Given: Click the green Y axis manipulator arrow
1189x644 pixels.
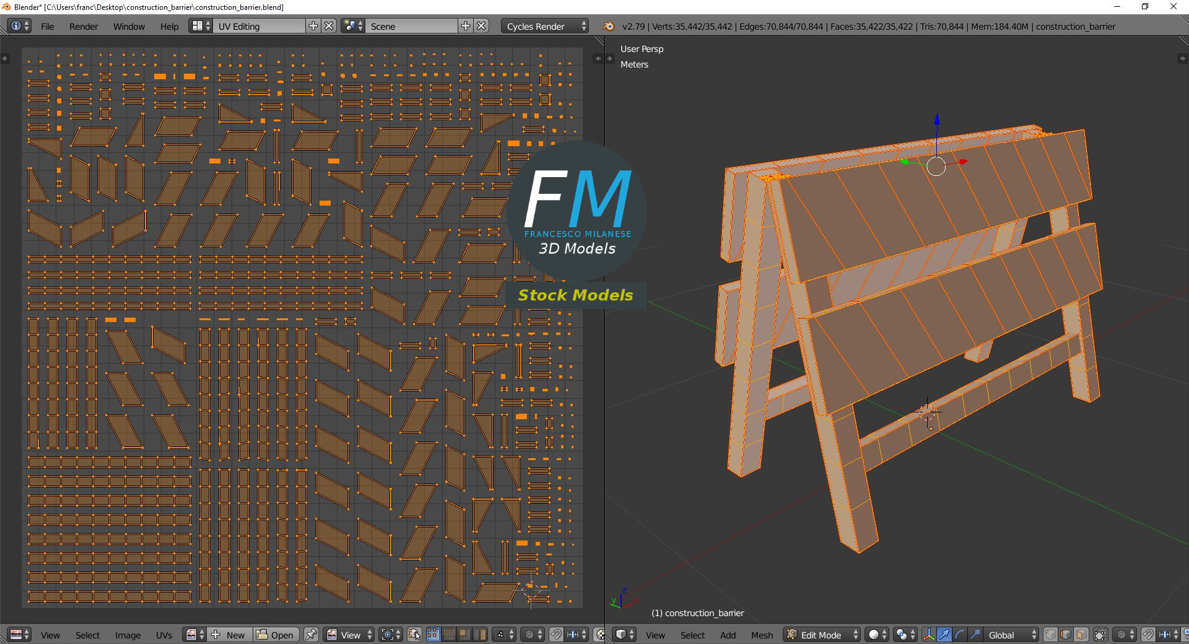Looking at the screenshot, I should click(x=904, y=162).
